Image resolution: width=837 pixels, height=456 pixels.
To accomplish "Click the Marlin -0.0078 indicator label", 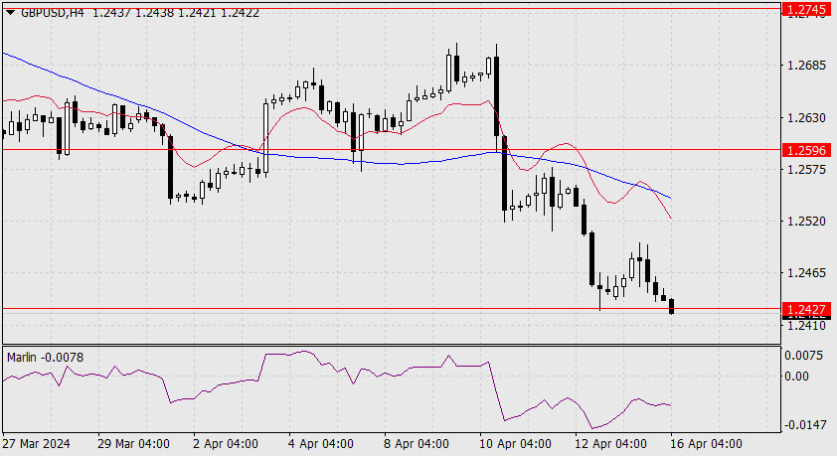I will (46, 358).
